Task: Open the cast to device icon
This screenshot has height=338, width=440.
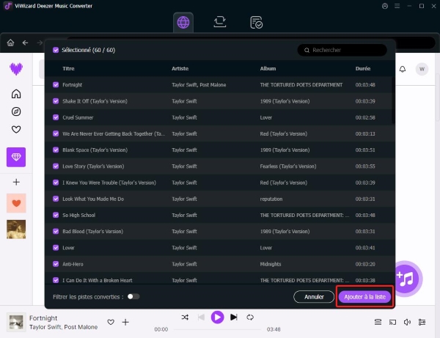Action: pos(392,322)
